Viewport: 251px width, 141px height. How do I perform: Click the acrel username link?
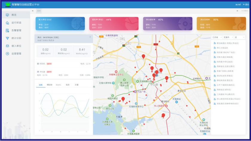coord(238,4)
